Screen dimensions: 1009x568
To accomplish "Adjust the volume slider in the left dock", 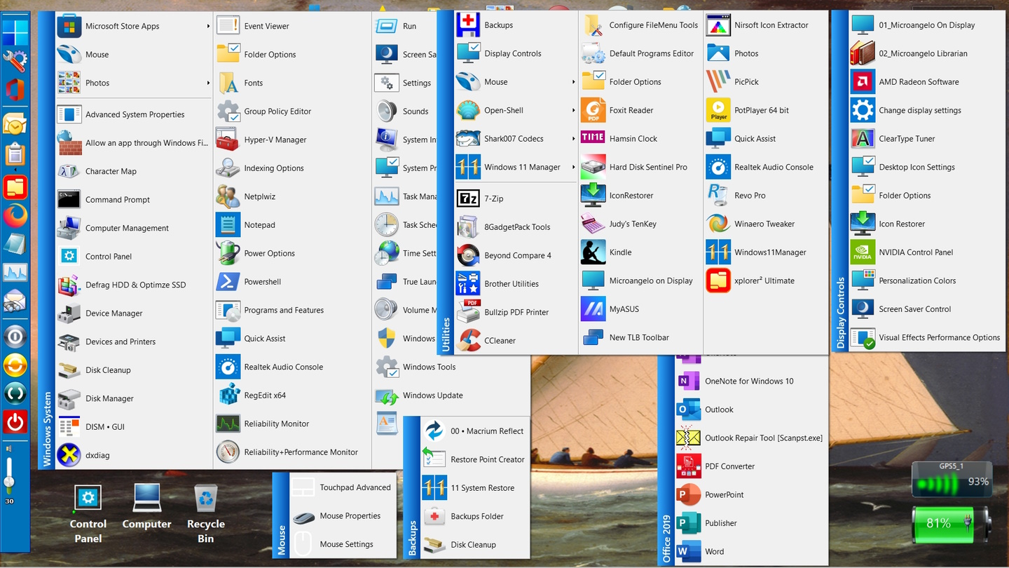I will click(9, 481).
